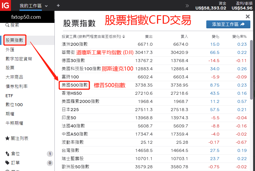
Task: Select 股票指數 in the sidebar
Action: click(15, 40)
